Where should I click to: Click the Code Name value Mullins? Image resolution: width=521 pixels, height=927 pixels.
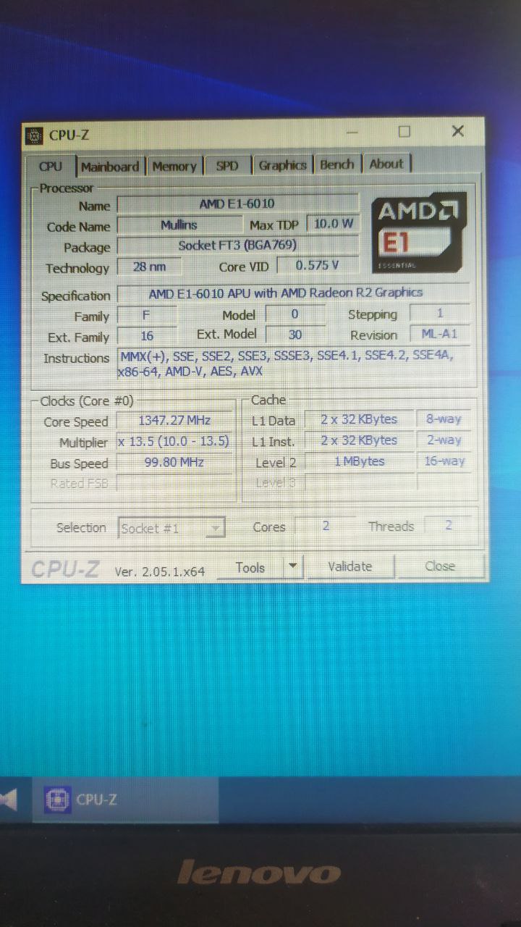pos(179,225)
